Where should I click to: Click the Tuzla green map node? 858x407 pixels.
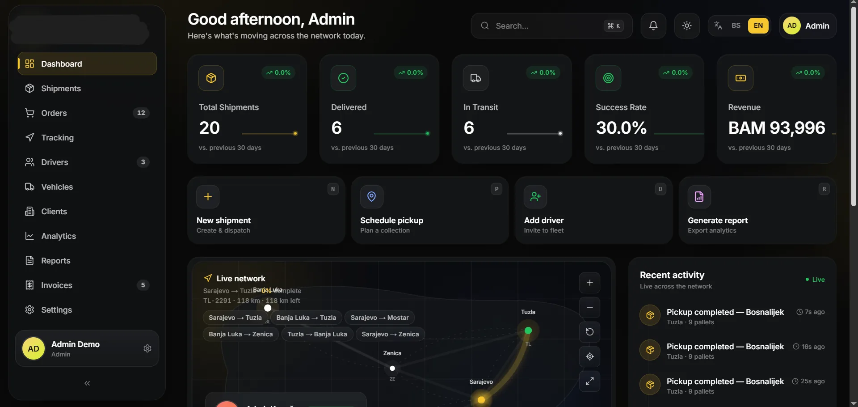click(528, 331)
